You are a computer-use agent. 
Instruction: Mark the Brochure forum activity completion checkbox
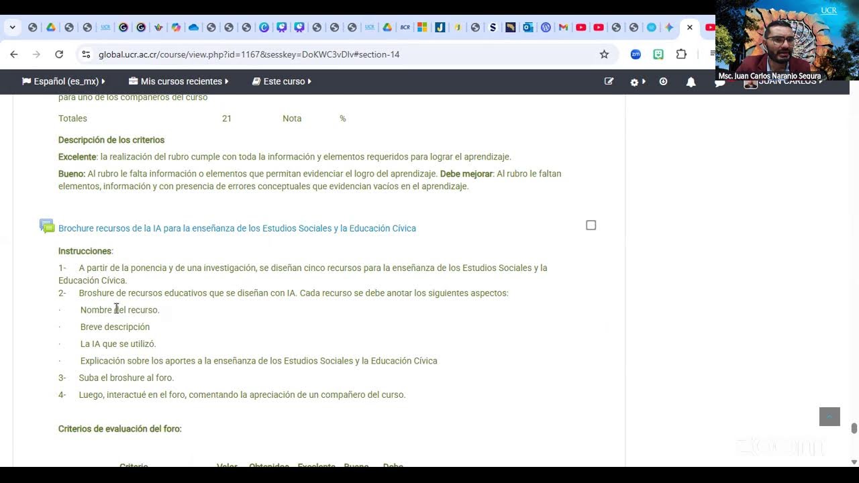pos(591,225)
